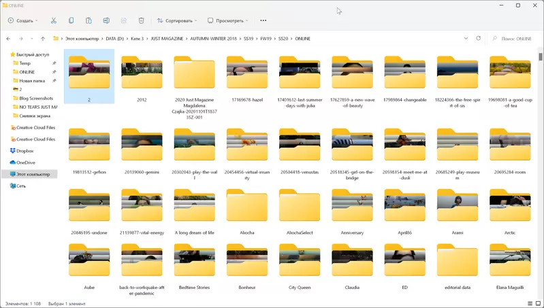Viewport: 544px width, 308px height.
Task: Open the Просмотреть view dropdown
Action: click(x=227, y=20)
